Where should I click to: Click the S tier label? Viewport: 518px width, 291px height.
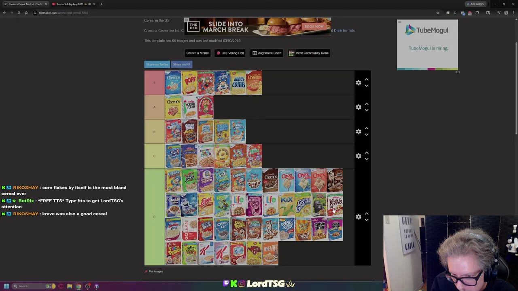[x=154, y=83]
